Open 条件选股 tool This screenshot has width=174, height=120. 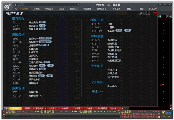tap(33, 49)
